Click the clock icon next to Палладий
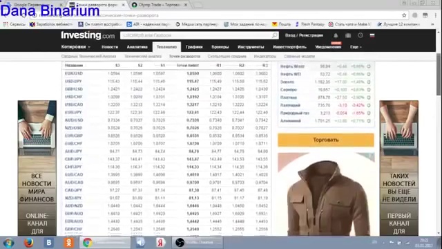This screenshot has height=249, width=442. point(369,105)
